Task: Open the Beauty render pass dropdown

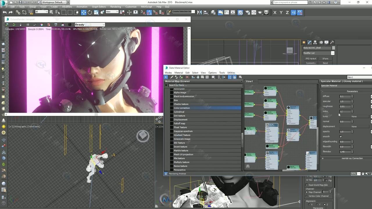Action: point(90,25)
